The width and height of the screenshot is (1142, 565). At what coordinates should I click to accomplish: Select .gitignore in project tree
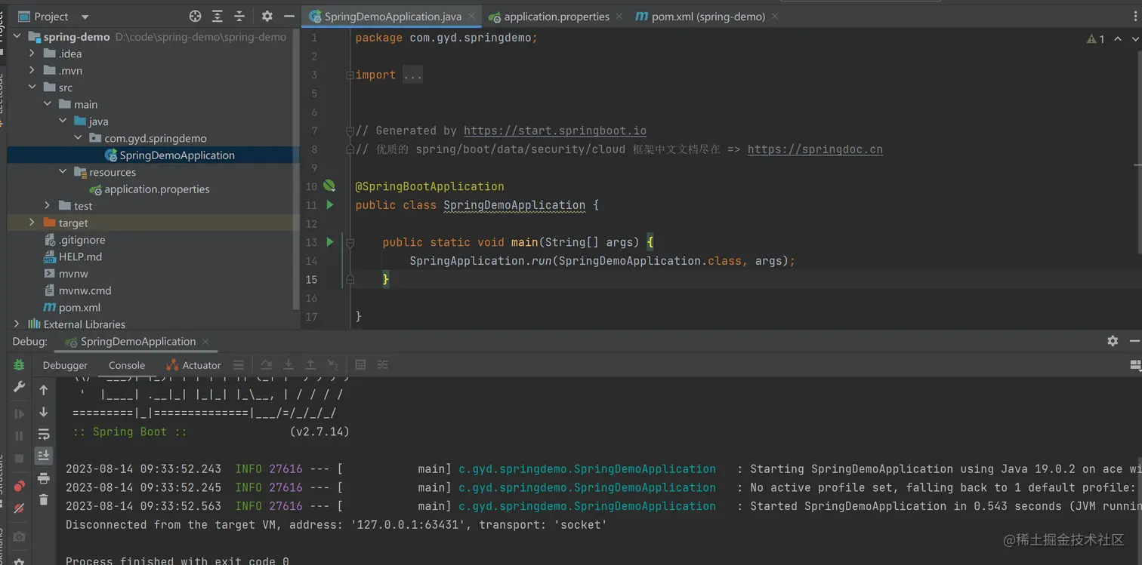tap(82, 240)
